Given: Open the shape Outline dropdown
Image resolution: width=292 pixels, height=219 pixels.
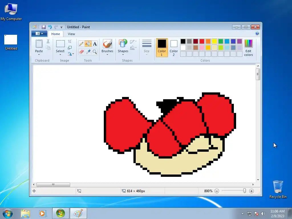Looking at the screenshot, I should 133,42.
